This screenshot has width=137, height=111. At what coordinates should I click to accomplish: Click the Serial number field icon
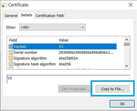click(x=11, y=52)
